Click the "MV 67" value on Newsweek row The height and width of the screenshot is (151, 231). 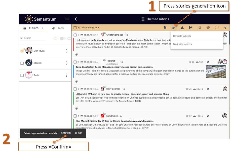189,116
